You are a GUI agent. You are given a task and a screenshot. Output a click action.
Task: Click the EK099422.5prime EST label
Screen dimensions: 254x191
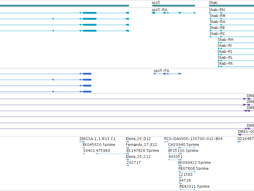coord(194,163)
